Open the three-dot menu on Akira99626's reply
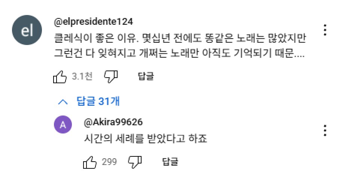337x180 pixels. (x=325, y=130)
